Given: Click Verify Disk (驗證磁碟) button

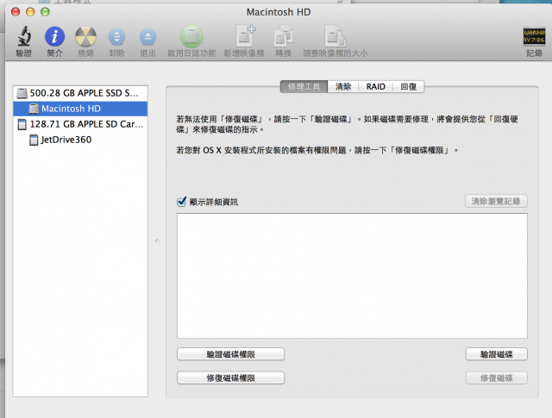Looking at the screenshot, I should click(497, 354).
